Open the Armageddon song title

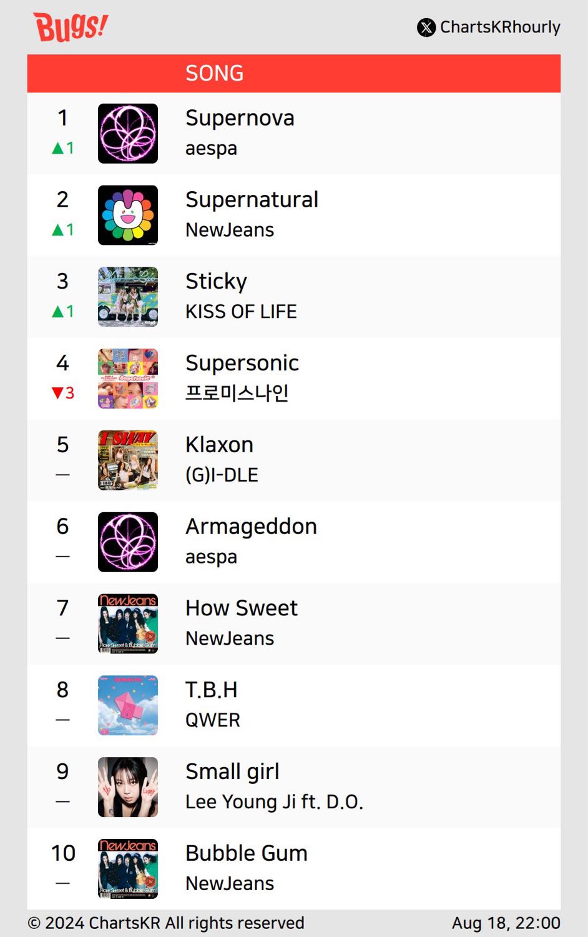pos(251,527)
